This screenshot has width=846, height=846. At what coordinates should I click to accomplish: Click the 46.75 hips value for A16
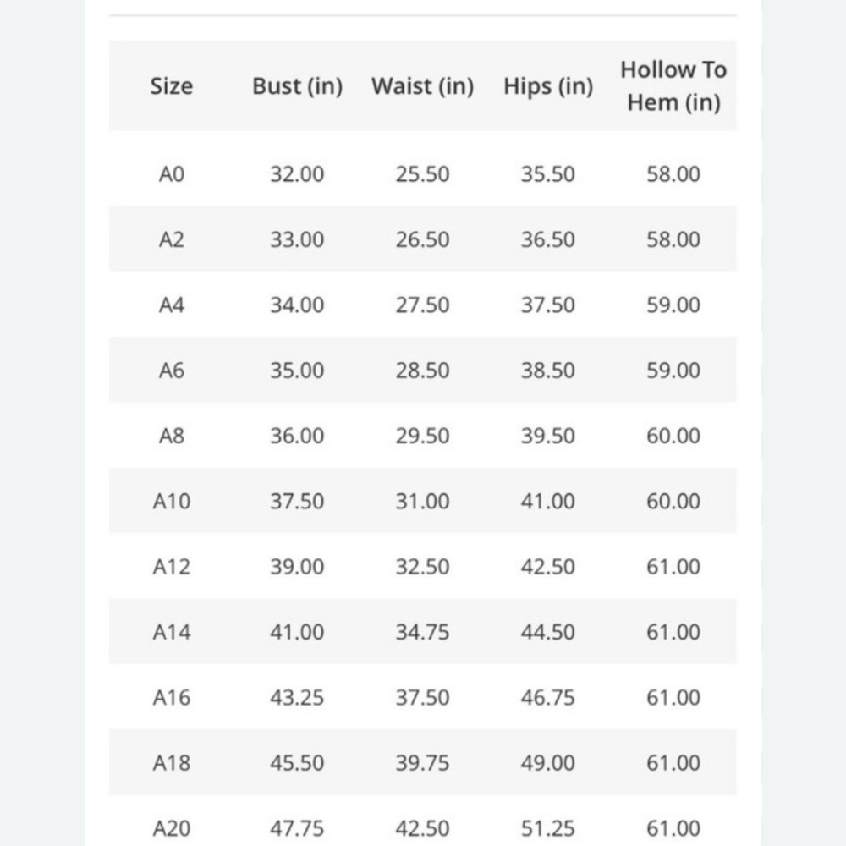(x=547, y=698)
